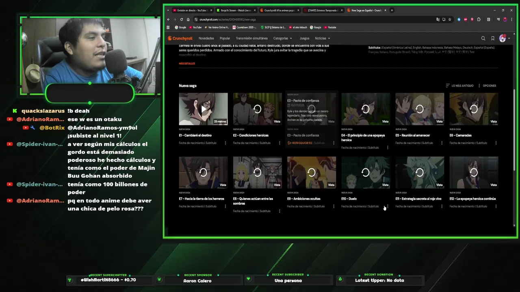Open the Crunchyroll search icon

[x=483, y=39]
